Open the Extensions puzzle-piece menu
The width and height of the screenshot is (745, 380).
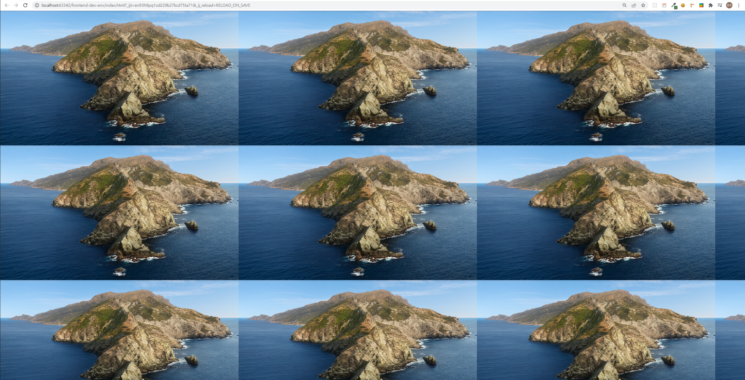(x=711, y=5)
